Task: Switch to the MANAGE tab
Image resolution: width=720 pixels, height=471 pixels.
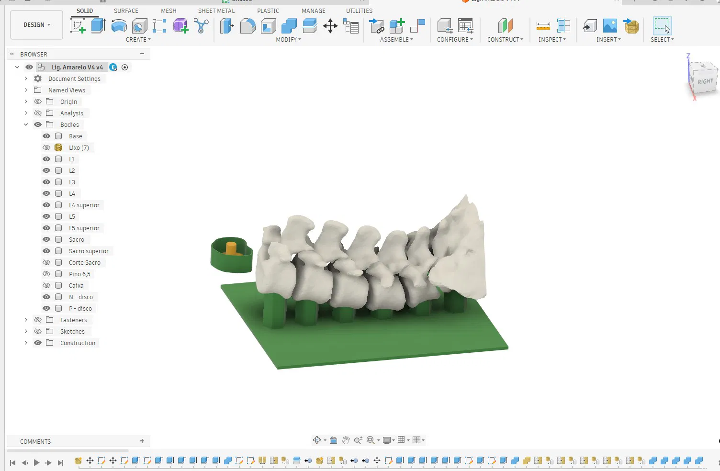Action: coord(314,11)
